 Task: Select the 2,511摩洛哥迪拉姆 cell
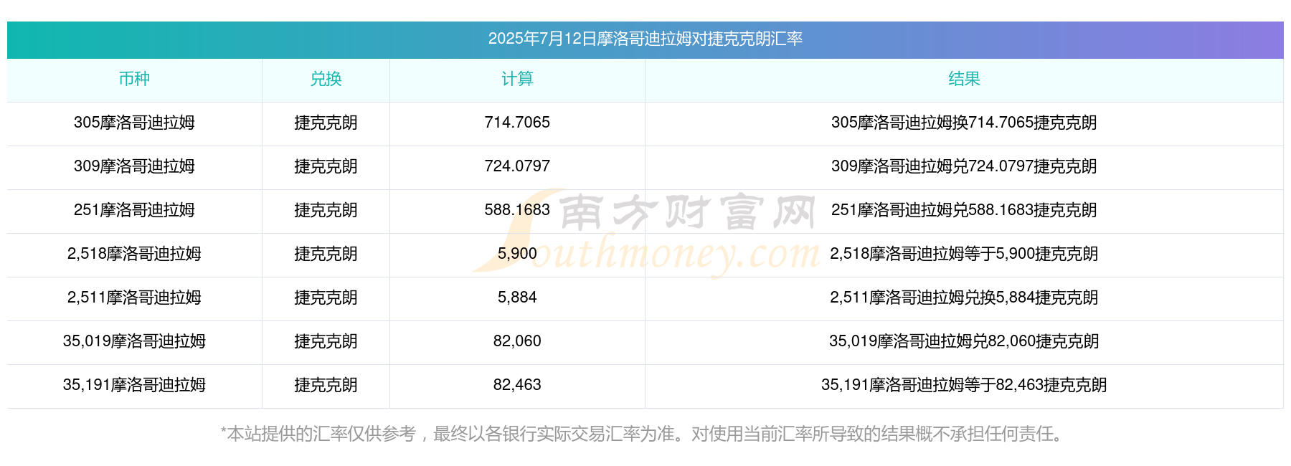pyautogui.click(x=134, y=298)
